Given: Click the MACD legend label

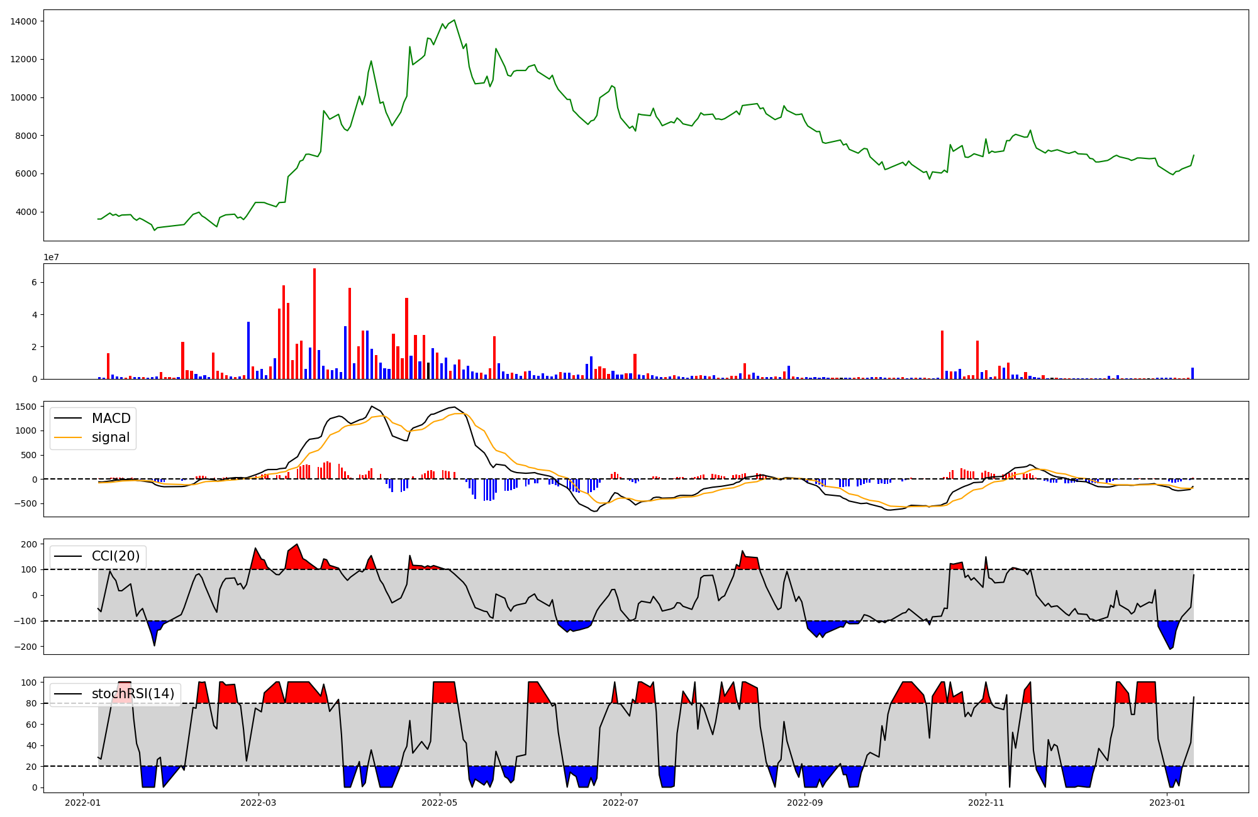Looking at the screenshot, I should 111,419.
